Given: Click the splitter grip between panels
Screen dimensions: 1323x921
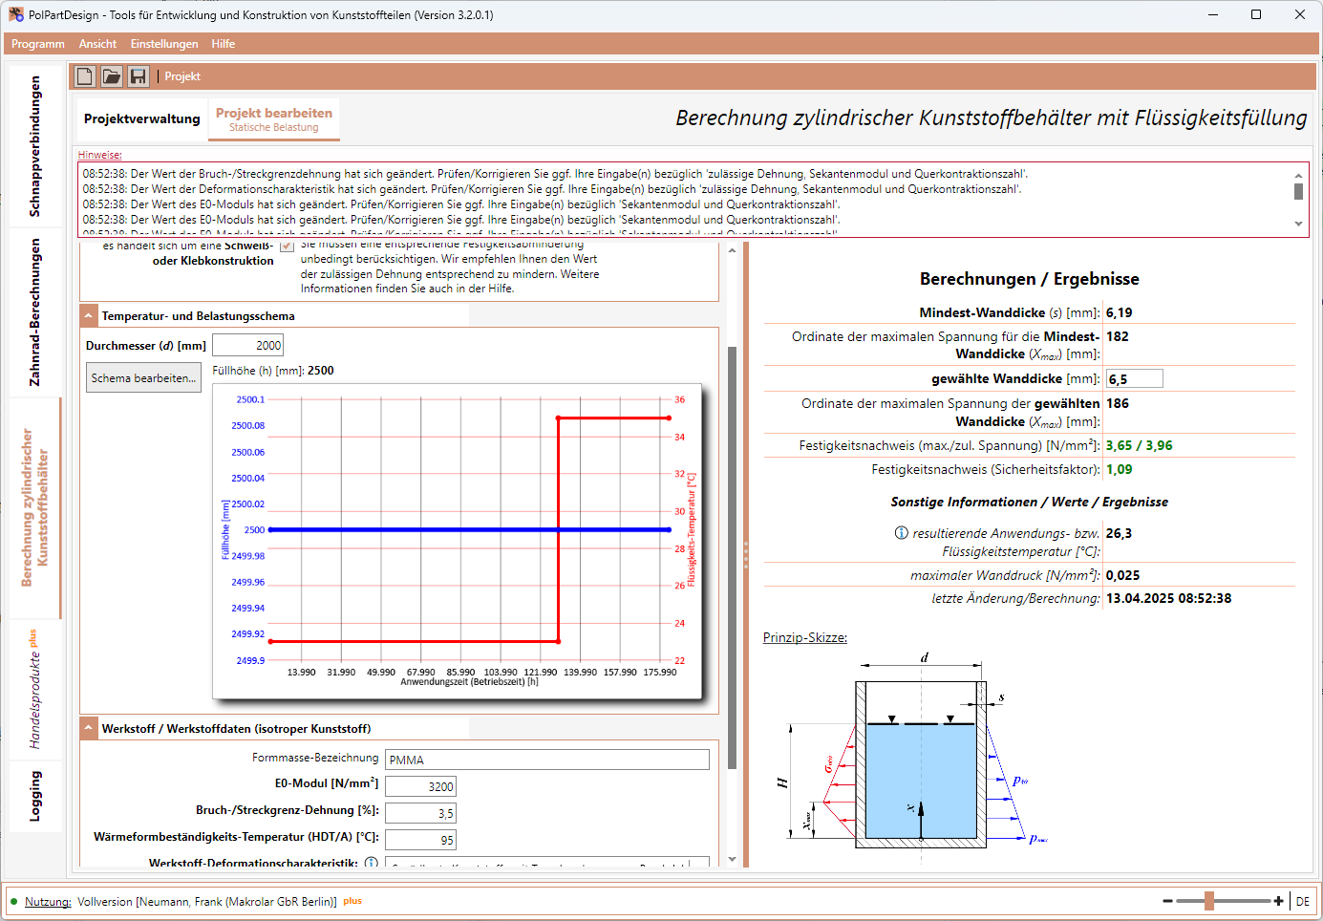Looking at the screenshot, I should pos(746,555).
